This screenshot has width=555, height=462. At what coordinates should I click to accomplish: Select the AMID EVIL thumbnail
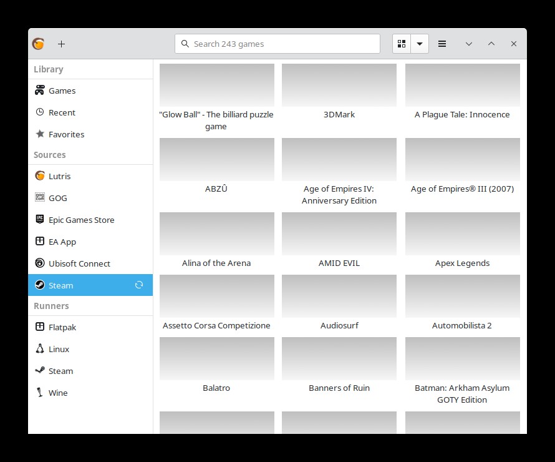click(339, 234)
